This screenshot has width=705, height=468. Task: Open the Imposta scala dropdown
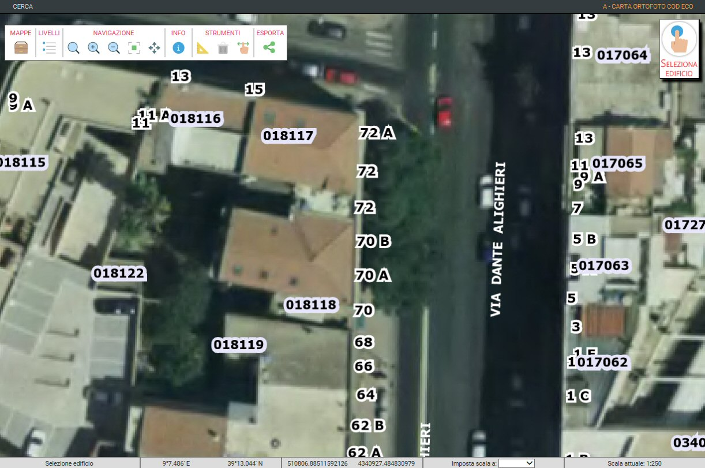[516, 463]
